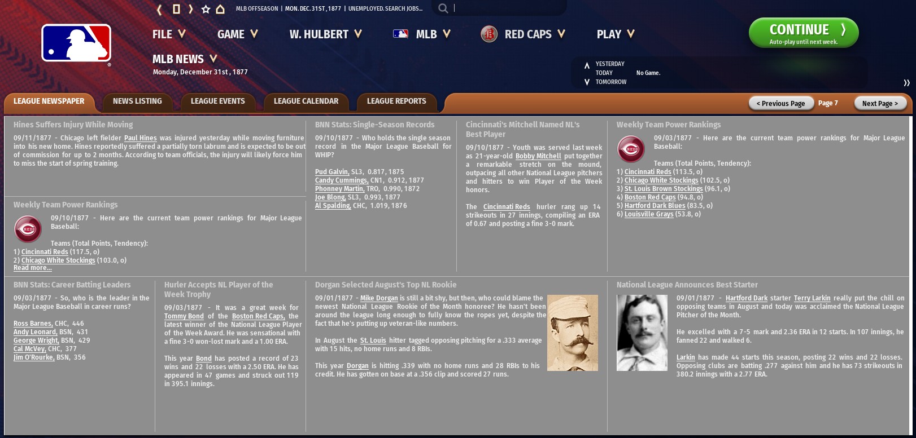
Task: Open the News Listing tab
Action: point(137,101)
